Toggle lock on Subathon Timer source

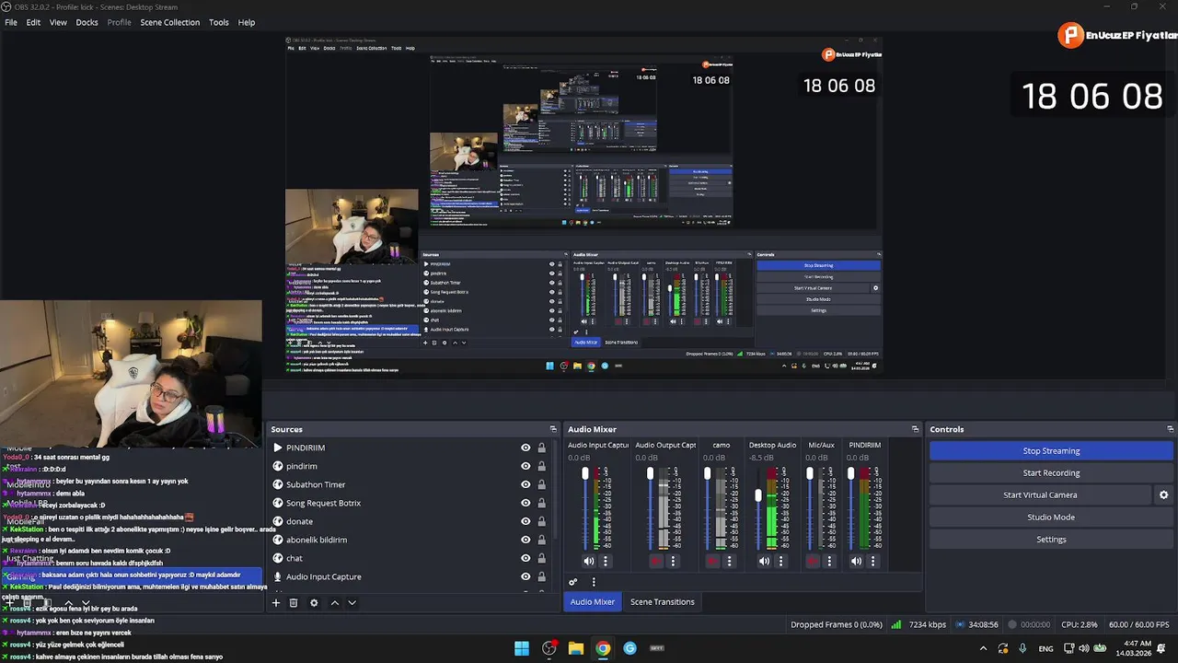[x=541, y=484]
